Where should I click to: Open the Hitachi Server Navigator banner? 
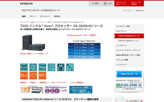56,90
